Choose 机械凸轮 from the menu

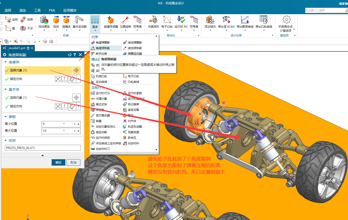tap(99, 76)
